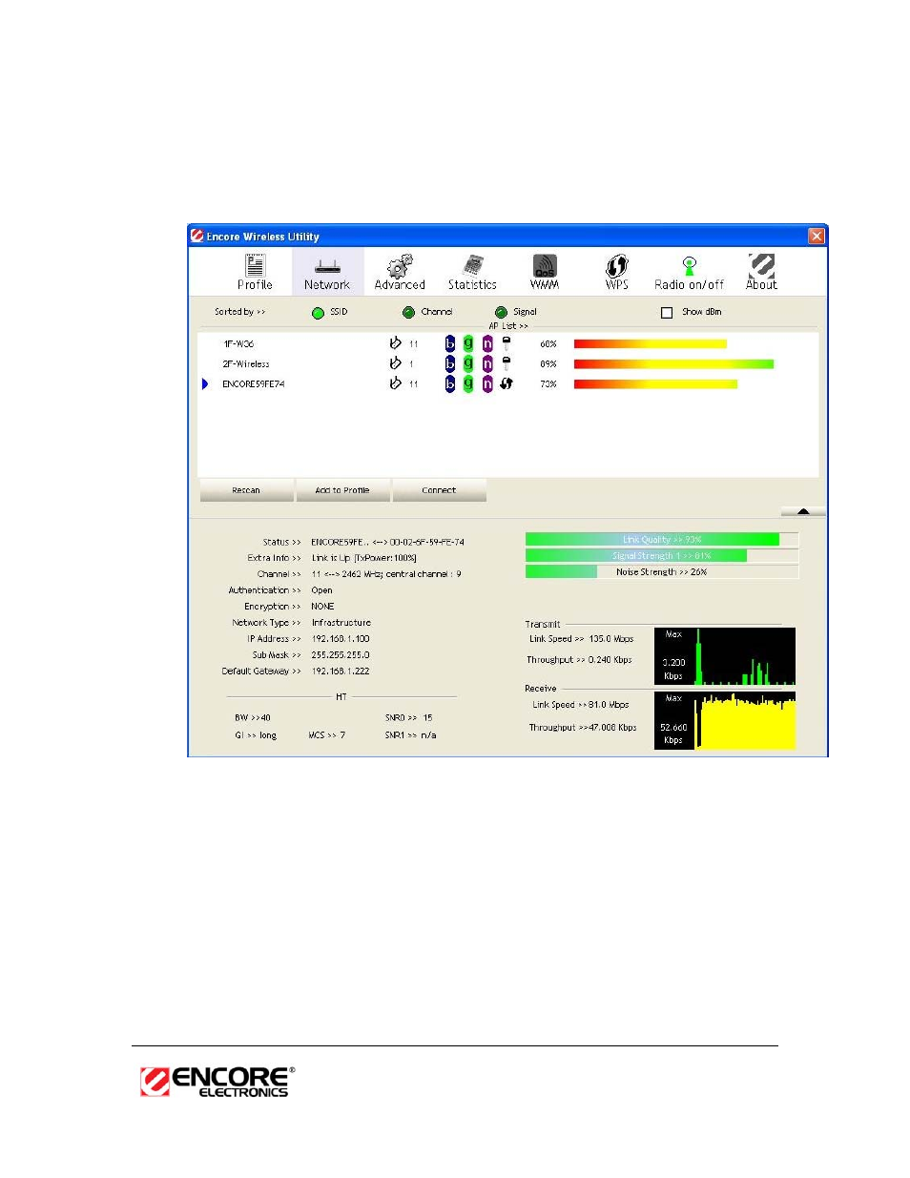Open the Advanced gears icon

pos(400,272)
